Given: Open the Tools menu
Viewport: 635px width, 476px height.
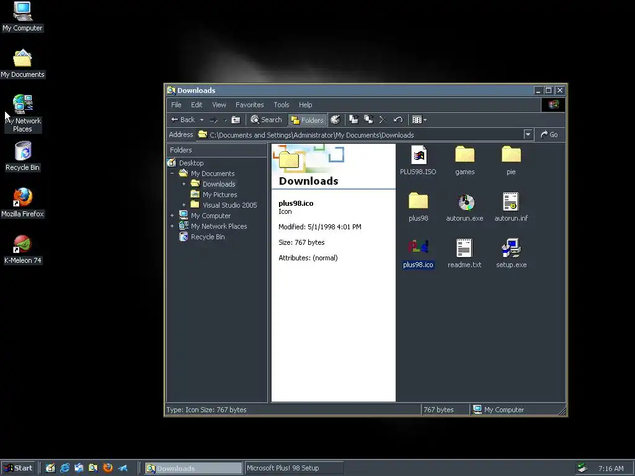Looking at the screenshot, I should point(282,105).
